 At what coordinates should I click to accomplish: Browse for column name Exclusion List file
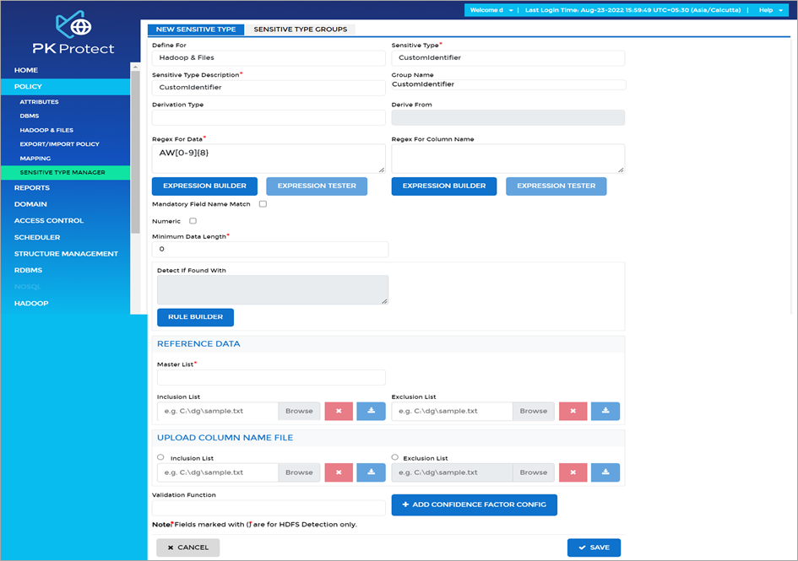click(x=534, y=472)
